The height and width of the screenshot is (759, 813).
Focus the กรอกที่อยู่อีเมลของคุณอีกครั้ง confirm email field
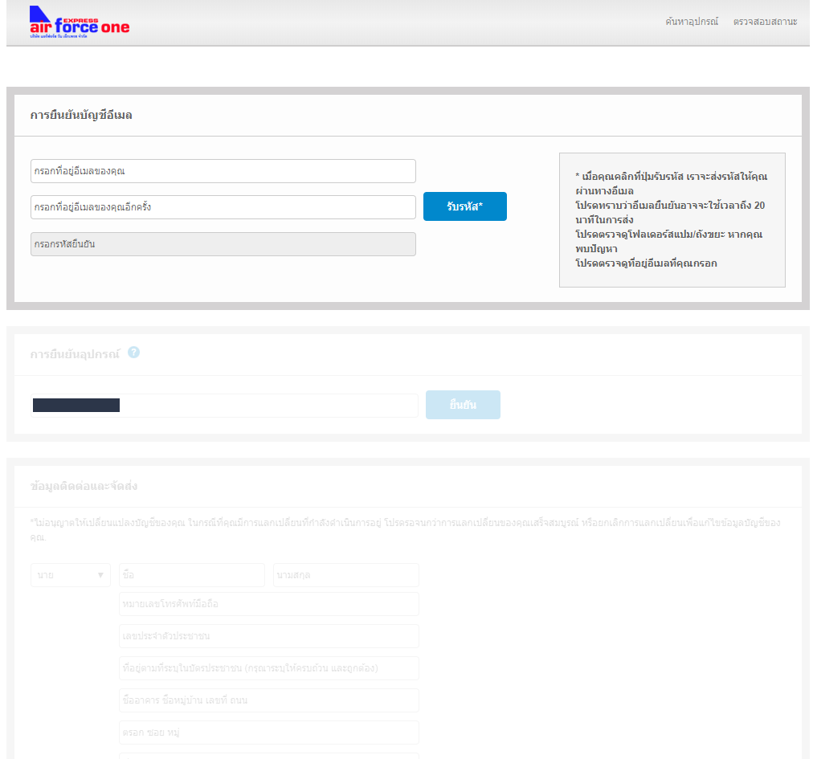pyautogui.click(x=223, y=207)
